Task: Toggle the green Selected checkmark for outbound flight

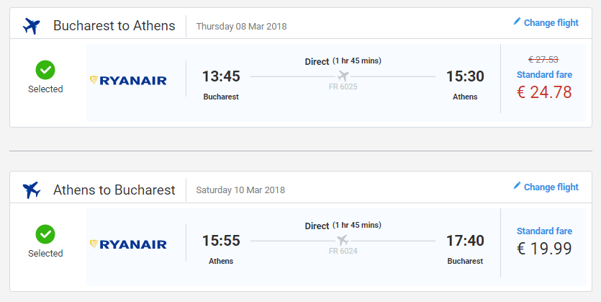Action: [x=45, y=70]
